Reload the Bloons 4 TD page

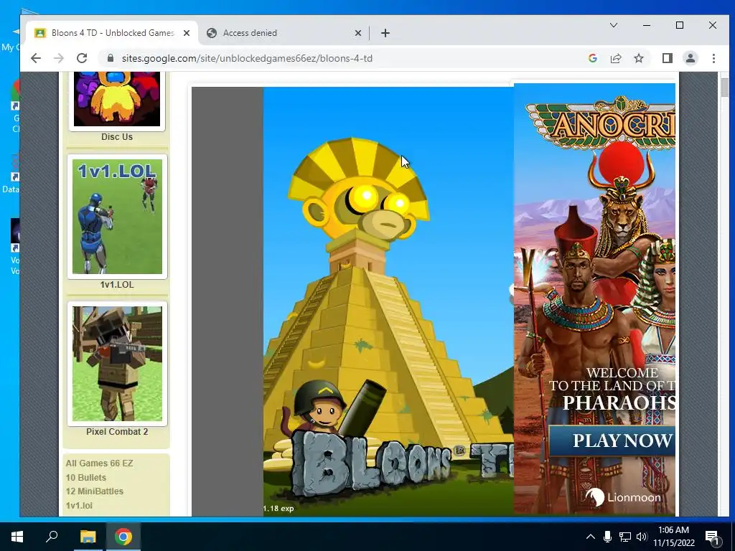pyautogui.click(x=82, y=58)
